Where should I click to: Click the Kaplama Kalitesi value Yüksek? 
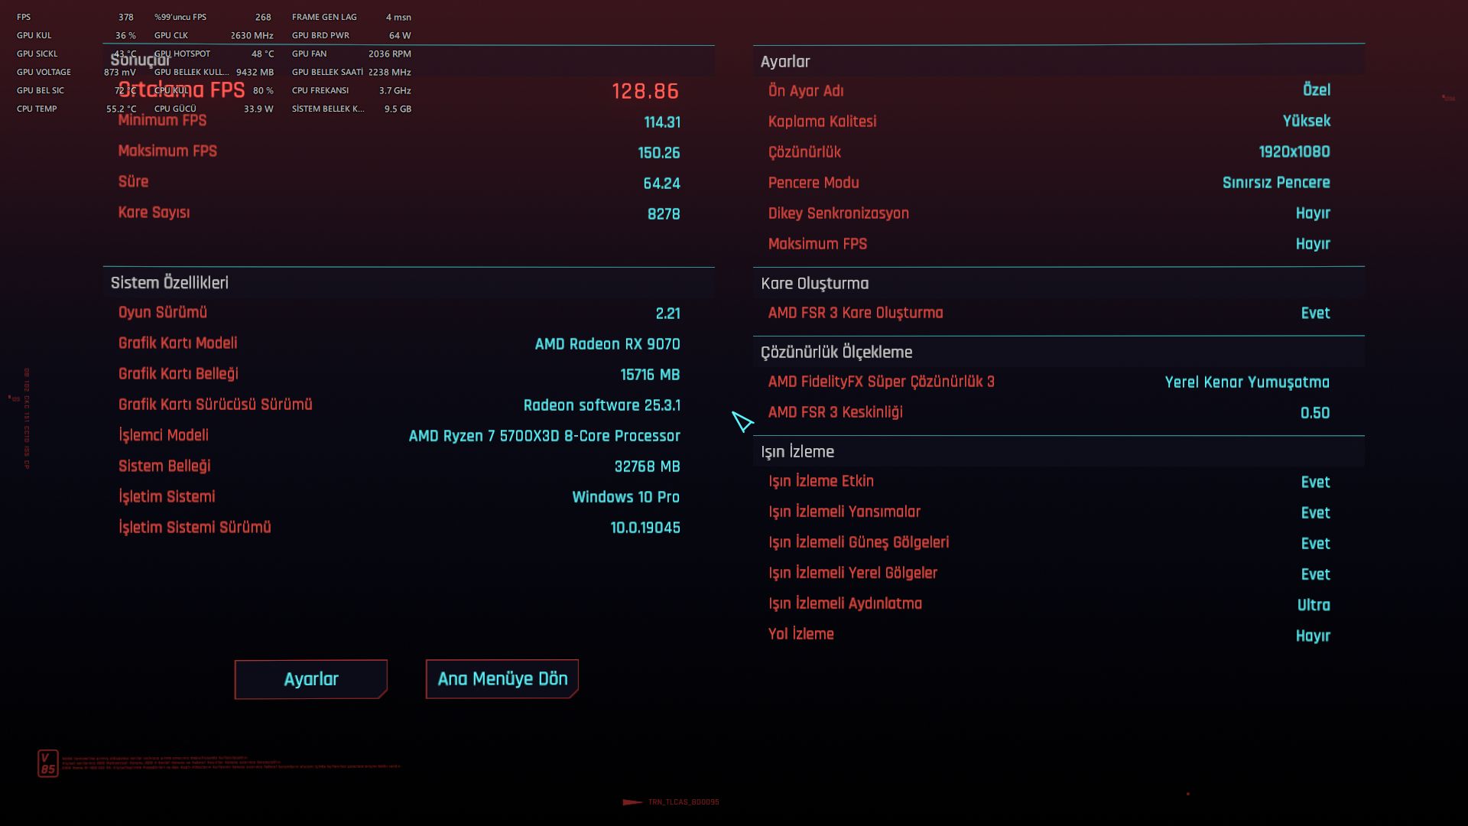(x=1306, y=121)
